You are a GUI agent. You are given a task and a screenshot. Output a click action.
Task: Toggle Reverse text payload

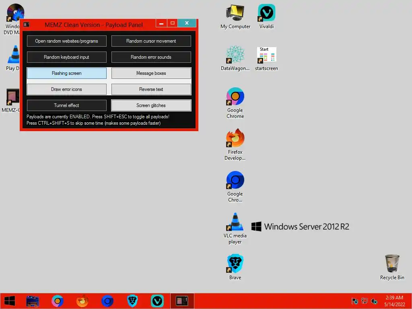pyautogui.click(x=151, y=89)
